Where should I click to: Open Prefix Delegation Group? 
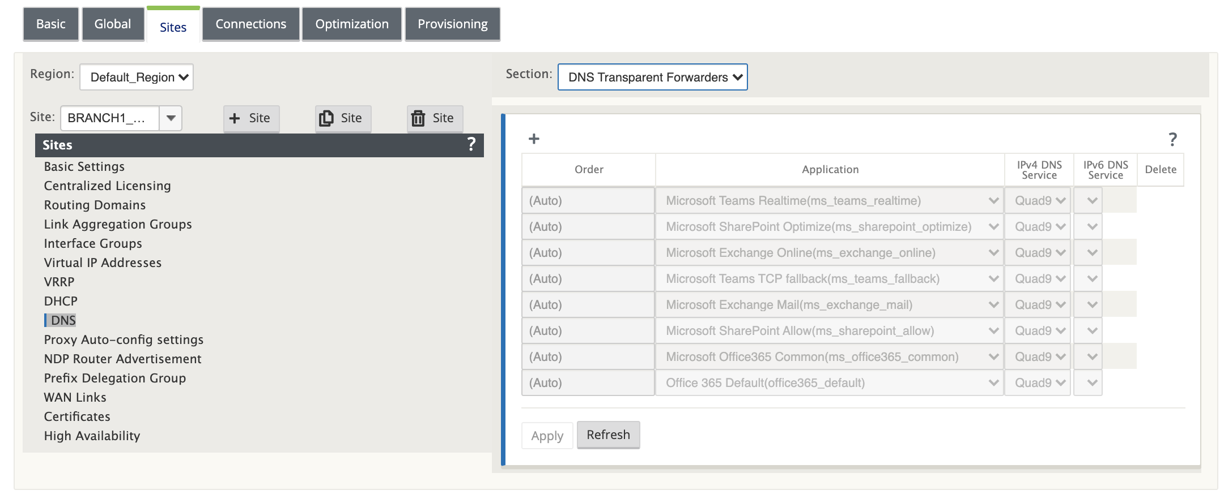pos(115,378)
